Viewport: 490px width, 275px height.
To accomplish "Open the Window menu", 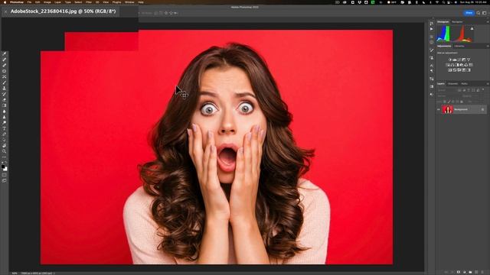I will tap(129, 2).
